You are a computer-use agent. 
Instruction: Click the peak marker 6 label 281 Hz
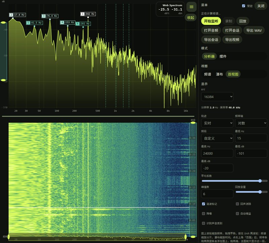[x=83, y=24]
